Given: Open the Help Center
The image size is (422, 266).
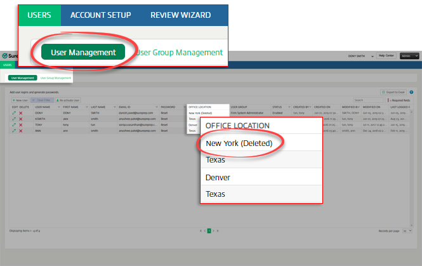Looking at the screenshot, I should pos(386,56).
